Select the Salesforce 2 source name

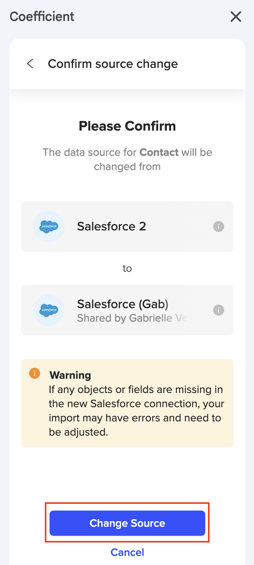tap(111, 226)
